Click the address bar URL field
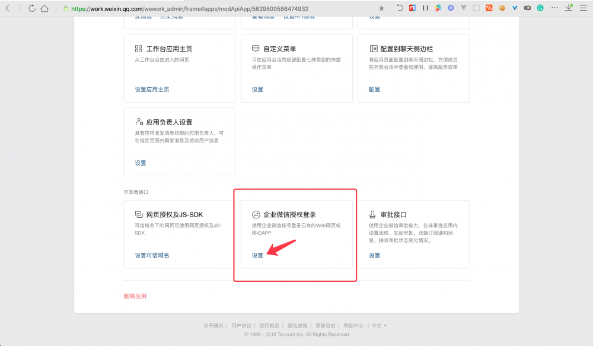Screen dimensions: 593x346 click(x=178, y=9)
